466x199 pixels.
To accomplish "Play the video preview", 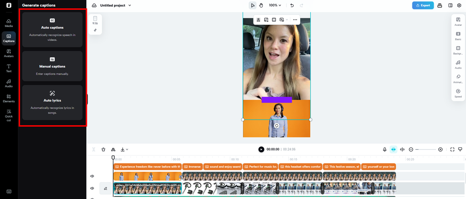I will point(261,150).
